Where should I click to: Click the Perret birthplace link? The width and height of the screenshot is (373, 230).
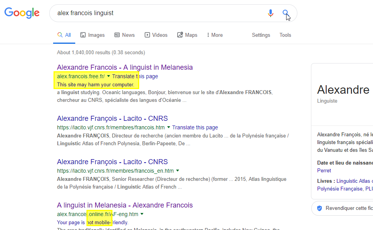[x=324, y=171]
